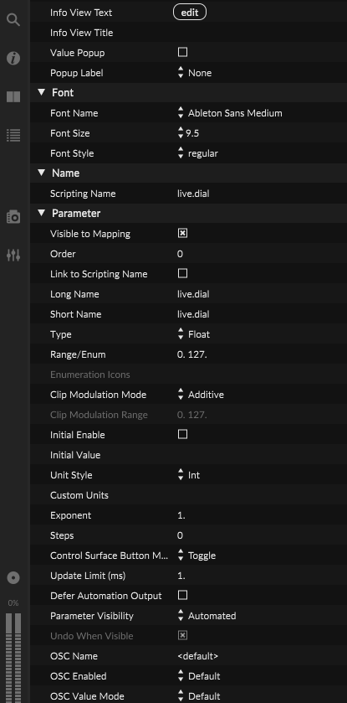Click the Order value field
The height and width of the screenshot is (703, 347).
[180, 254]
